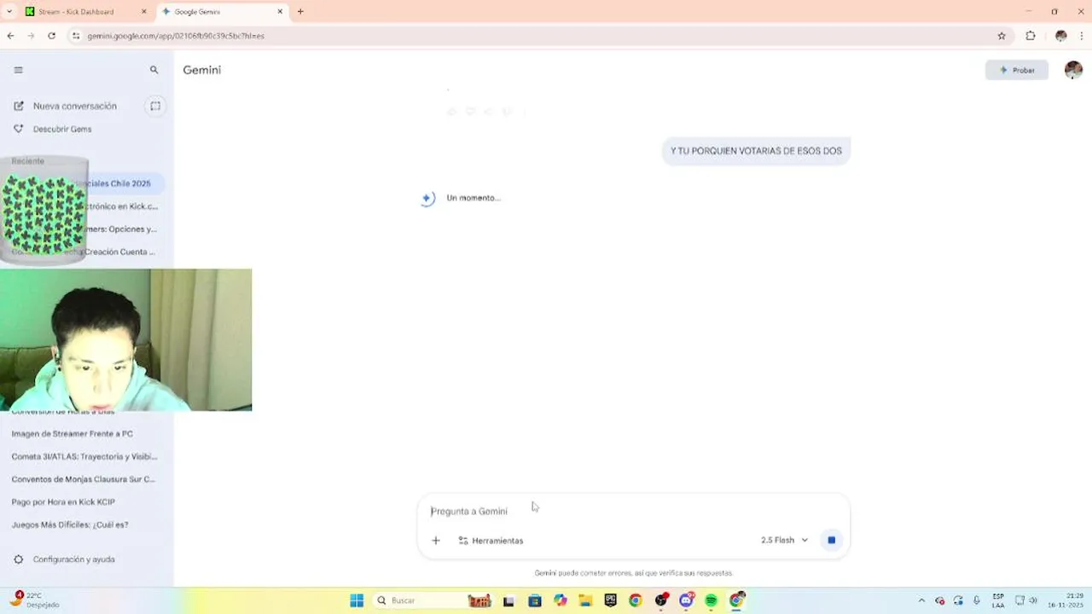Focus the Pregunta a Gemini input field
This screenshot has height=614, width=1092.
tap(631, 511)
